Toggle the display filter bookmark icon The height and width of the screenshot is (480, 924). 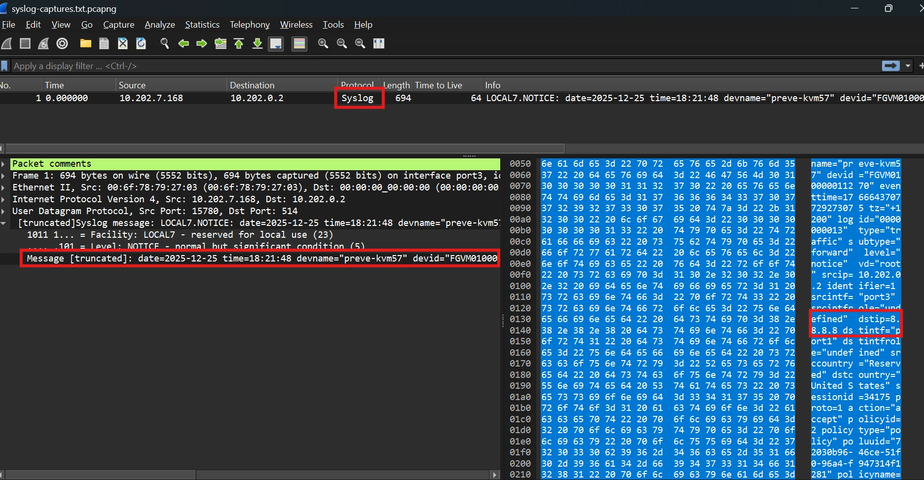4,66
